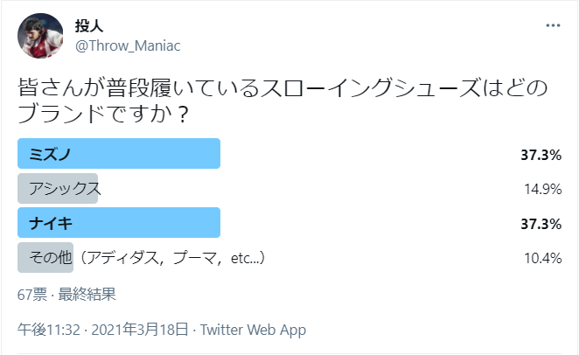Open the Twitter Web App source link
Screen dimensions: 579x355
click(x=253, y=330)
